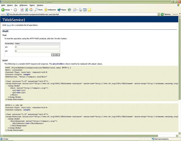The width and height of the screenshot is (181, 141).
Task: Click the vertical scrollbar down arrow
Action: pos(180,133)
